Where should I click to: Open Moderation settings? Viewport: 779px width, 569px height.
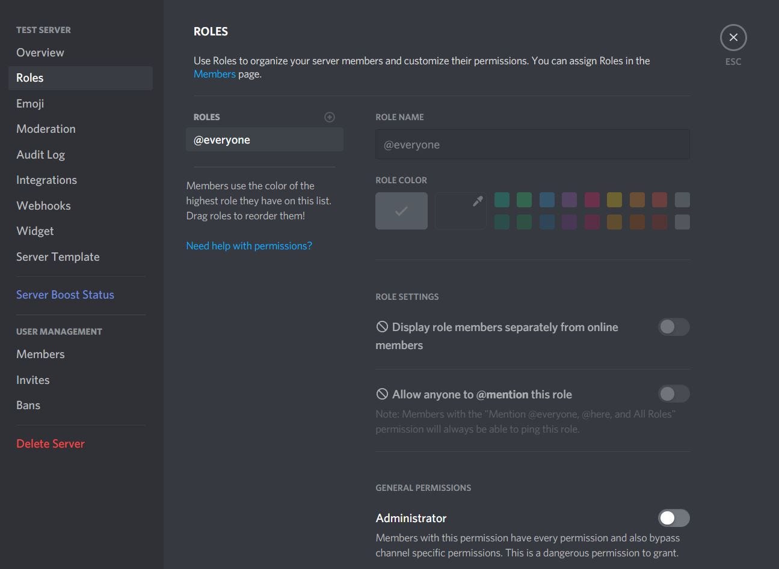pos(46,129)
